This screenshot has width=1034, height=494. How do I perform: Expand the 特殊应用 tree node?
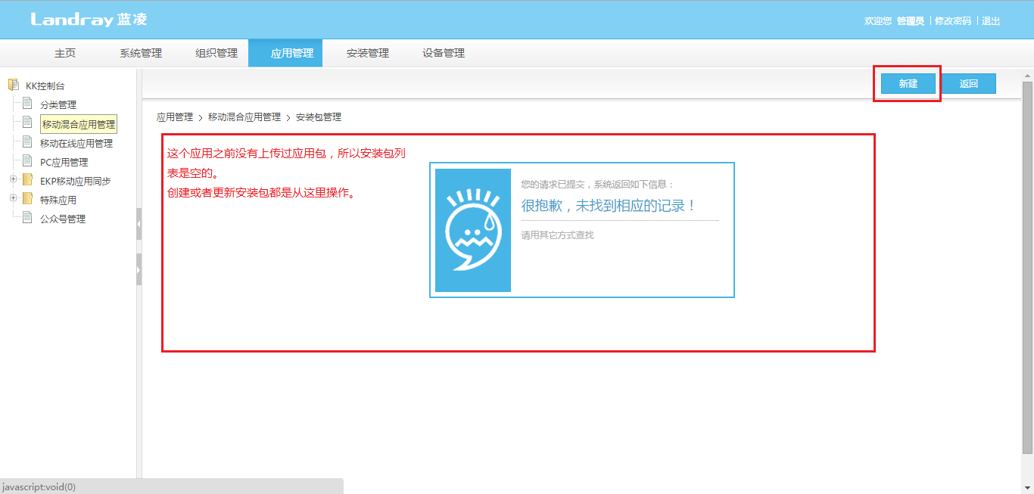coord(13,199)
